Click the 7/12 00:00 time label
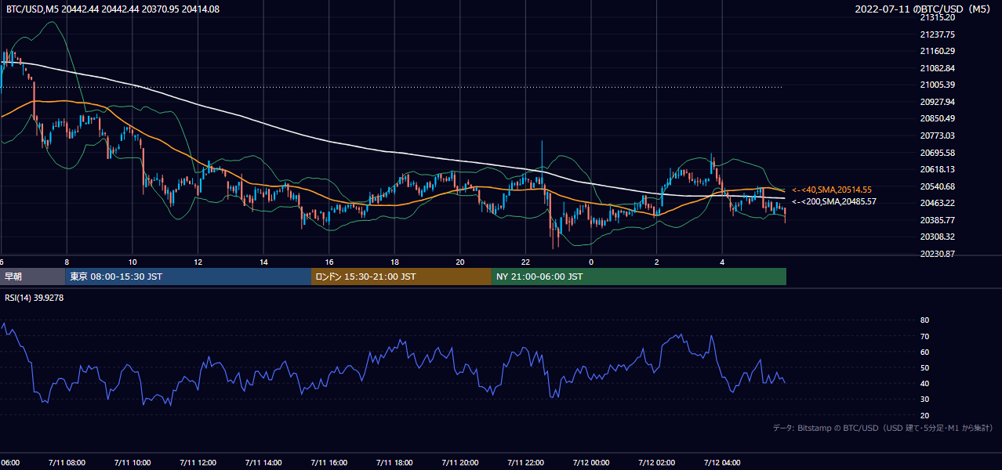Image resolution: width=1002 pixels, height=470 pixels. tap(591, 463)
